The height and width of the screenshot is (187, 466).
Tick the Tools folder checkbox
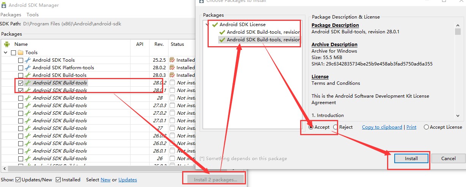coord(13,53)
